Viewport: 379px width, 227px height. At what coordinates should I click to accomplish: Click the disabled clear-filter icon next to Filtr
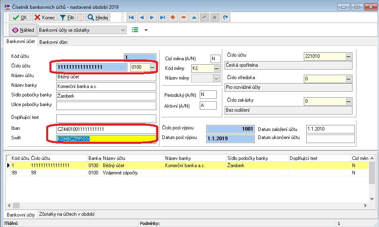coord(81,17)
